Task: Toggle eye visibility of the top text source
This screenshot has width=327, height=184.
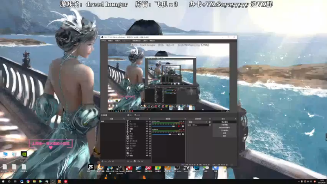Action: point(147,121)
